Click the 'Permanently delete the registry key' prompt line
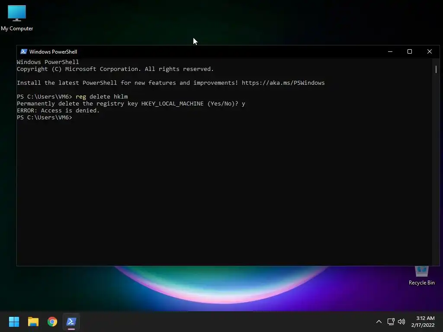Screen dimensions: 443x332 131,104
